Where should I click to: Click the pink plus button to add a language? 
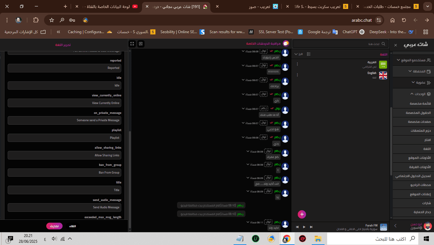click(x=302, y=214)
